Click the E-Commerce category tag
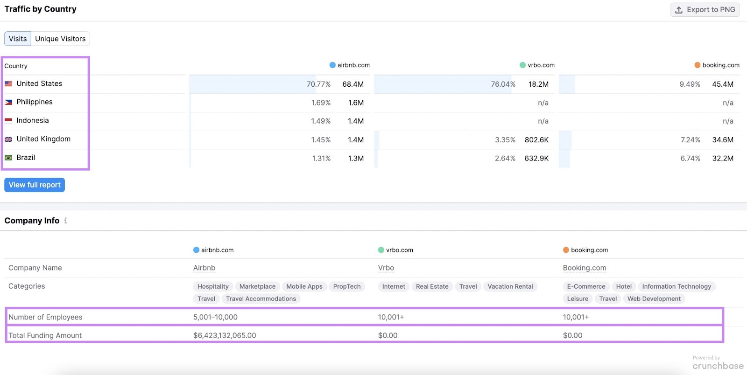This screenshot has height=375, width=747. 586,286
